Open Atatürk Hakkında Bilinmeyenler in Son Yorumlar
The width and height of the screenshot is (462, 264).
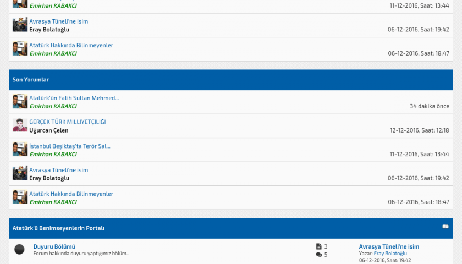tap(71, 194)
